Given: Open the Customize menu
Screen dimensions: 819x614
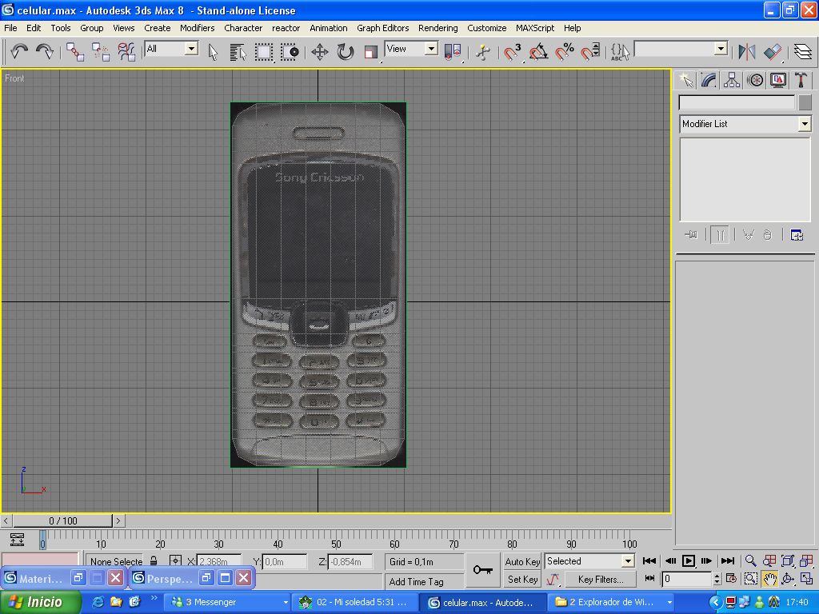Looking at the screenshot, I should [486, 28].
